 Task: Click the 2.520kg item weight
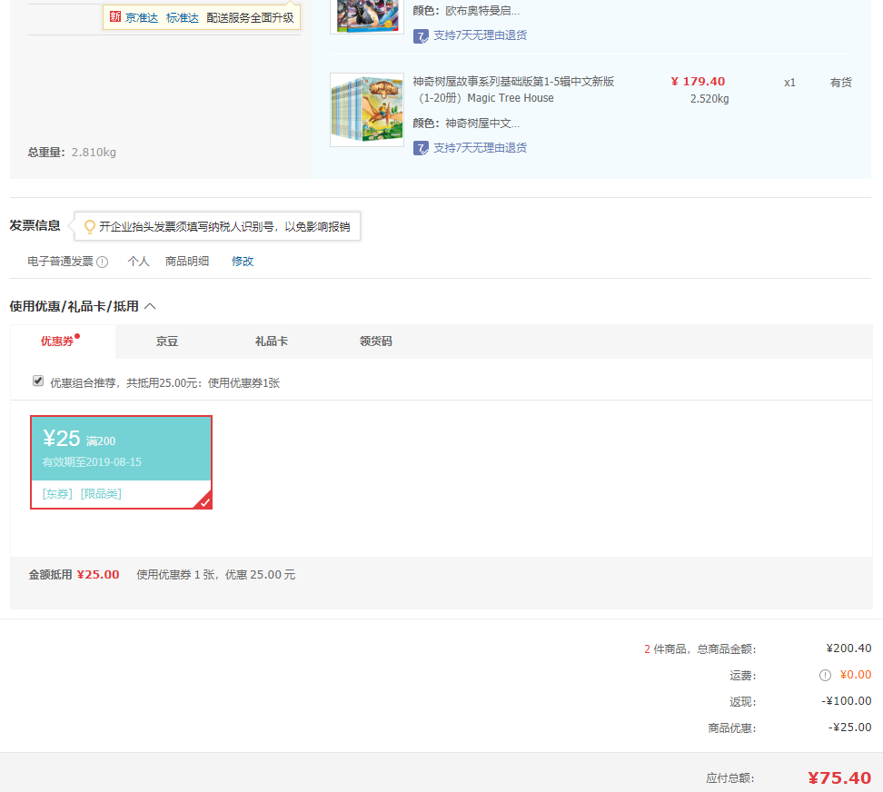pyautogui.click(x=709, y=99)
